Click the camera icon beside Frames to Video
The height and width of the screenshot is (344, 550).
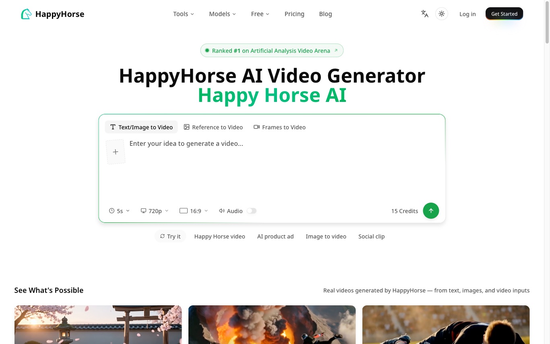[256, 127]
